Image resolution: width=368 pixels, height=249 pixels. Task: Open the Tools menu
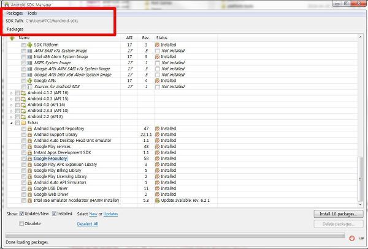pyautogui.click(x=32, y=13)
